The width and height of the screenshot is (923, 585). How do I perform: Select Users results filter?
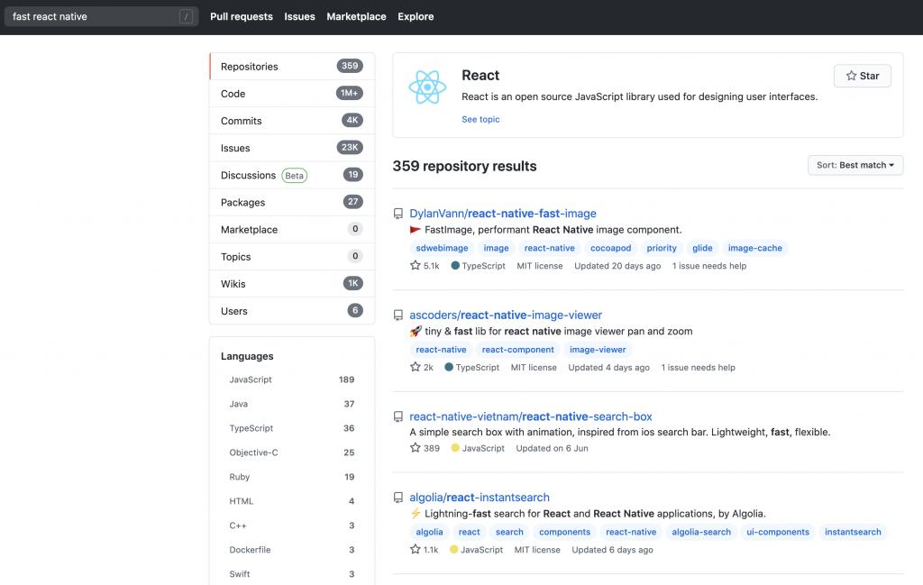click(292, 311)
